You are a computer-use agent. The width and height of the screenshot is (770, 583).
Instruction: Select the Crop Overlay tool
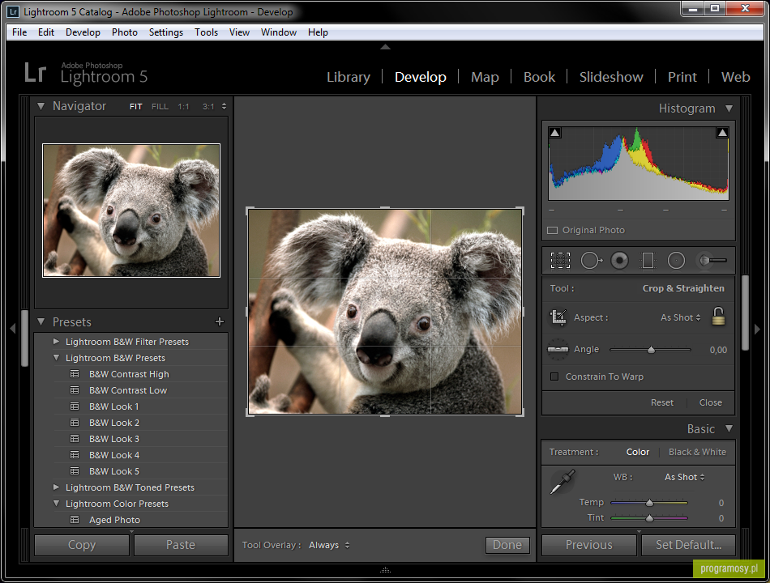point(560,261)
